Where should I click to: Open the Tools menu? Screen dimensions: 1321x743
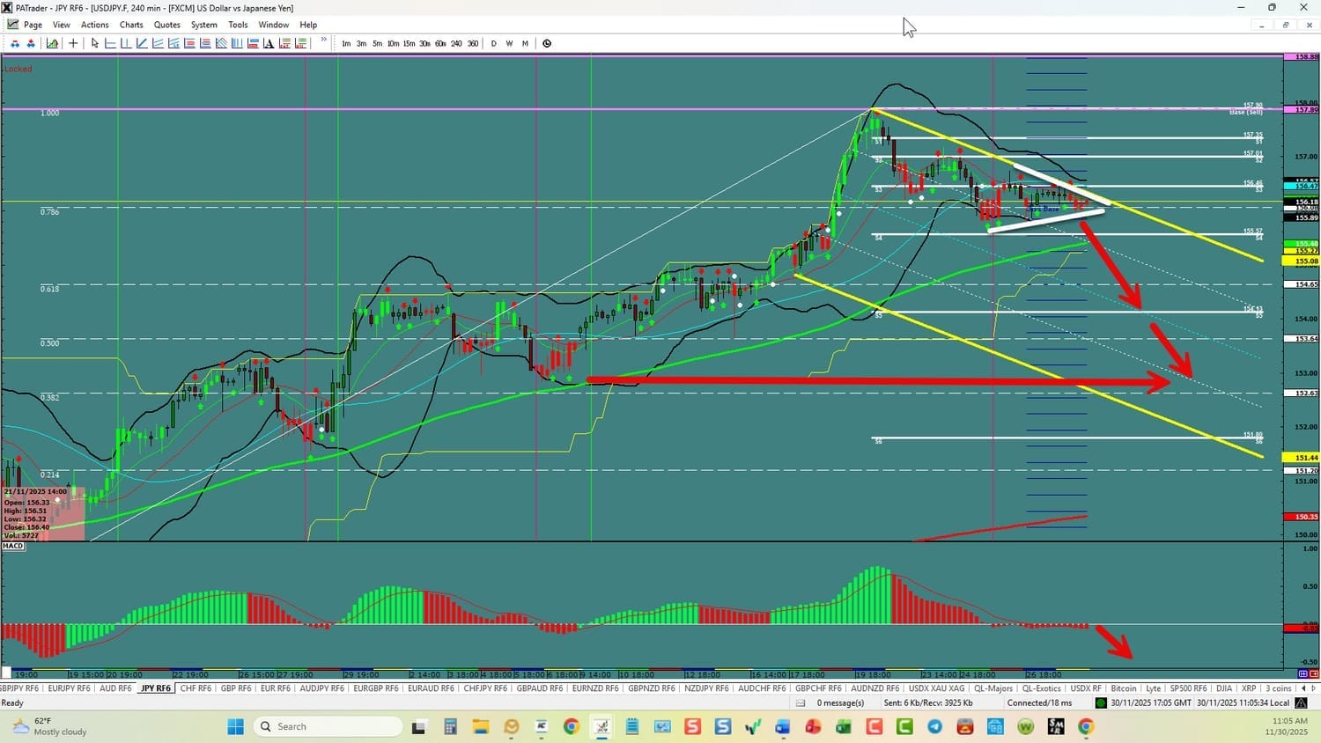click(238, 25)
